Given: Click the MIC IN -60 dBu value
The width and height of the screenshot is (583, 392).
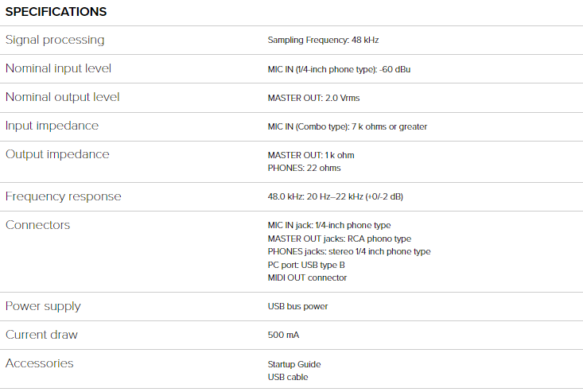Looking at the screenshot, I should coord(339,69).
